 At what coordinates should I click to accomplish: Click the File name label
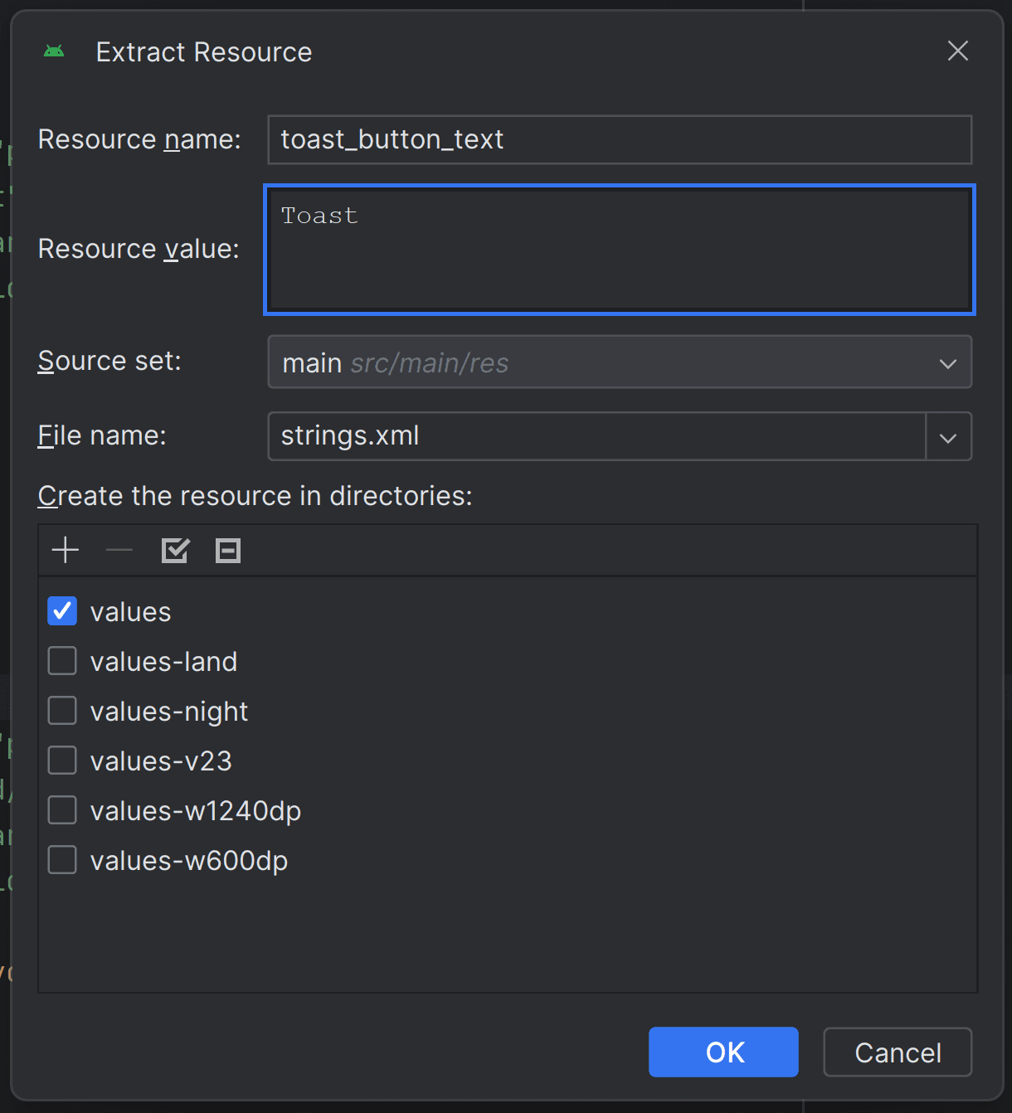coord(102,435)
